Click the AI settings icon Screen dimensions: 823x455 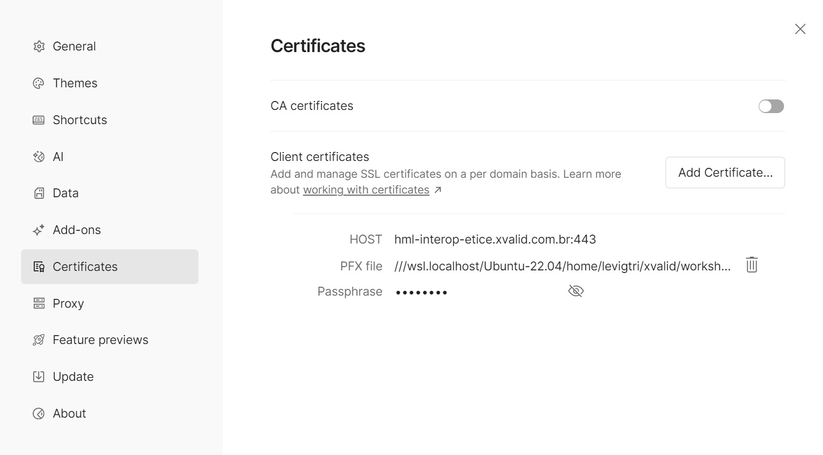pos(39,157)
